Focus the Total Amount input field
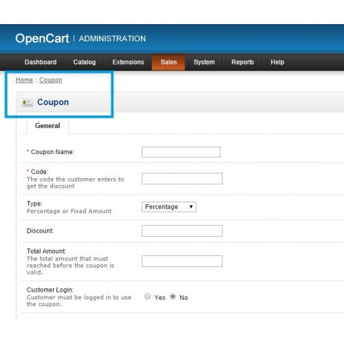The image size is (344, 344). 182,261
